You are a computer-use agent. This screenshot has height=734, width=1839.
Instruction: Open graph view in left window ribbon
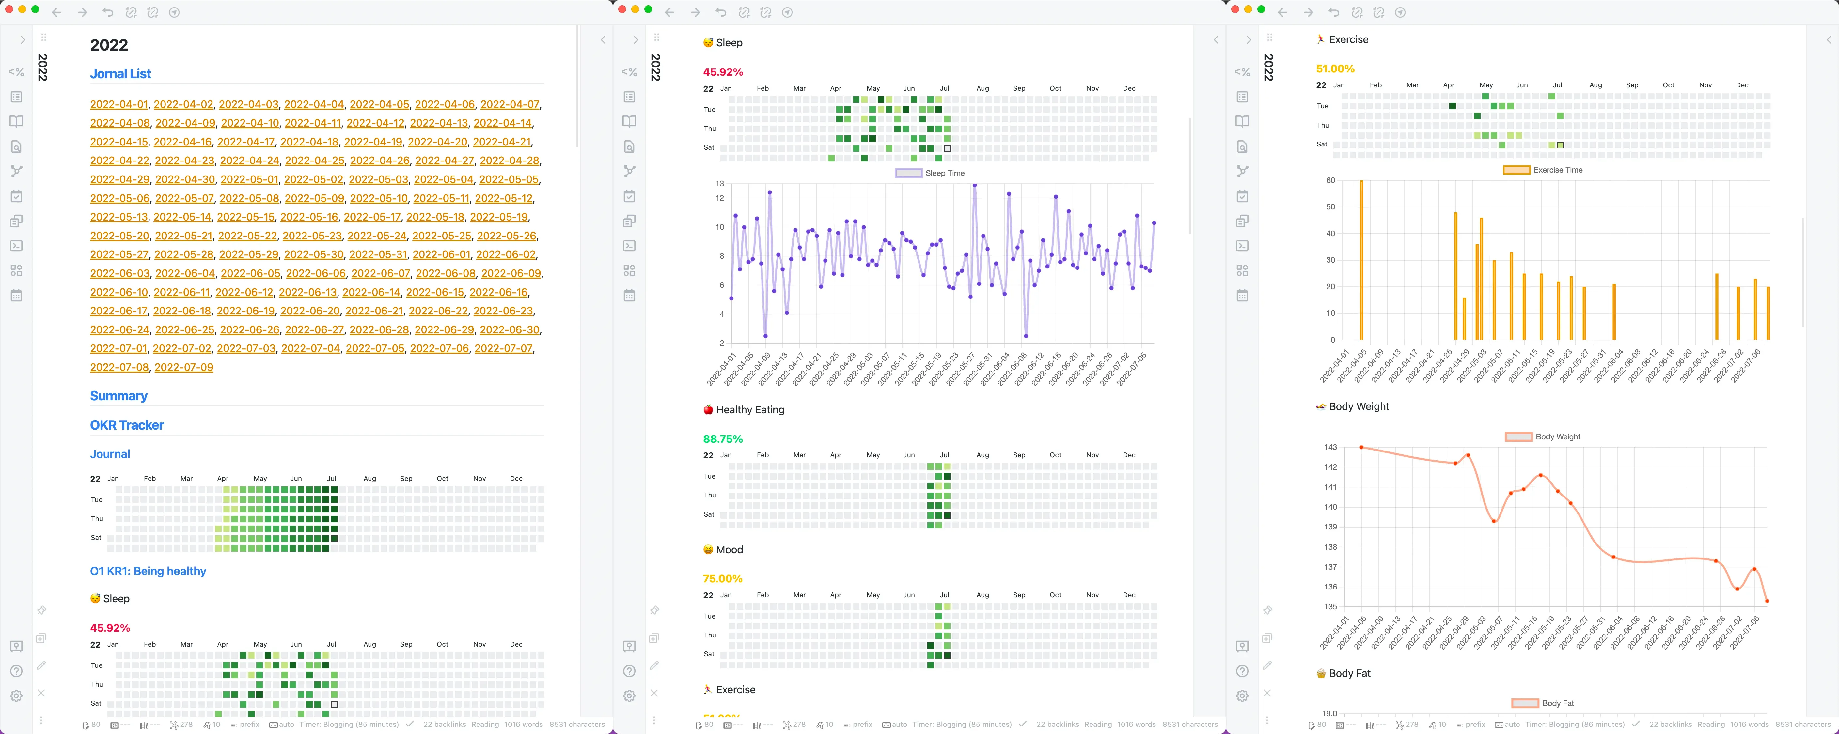[x=16, y=171]
